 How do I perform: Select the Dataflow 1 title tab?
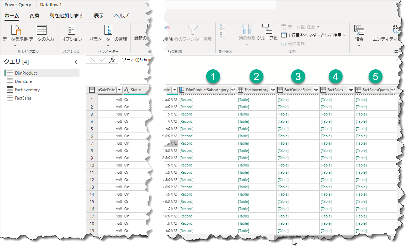pyautogui.click(x=51, y=5)
